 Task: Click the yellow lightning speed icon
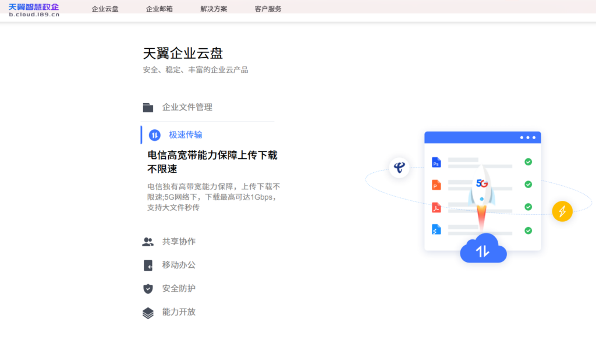[x=562, y=211]
